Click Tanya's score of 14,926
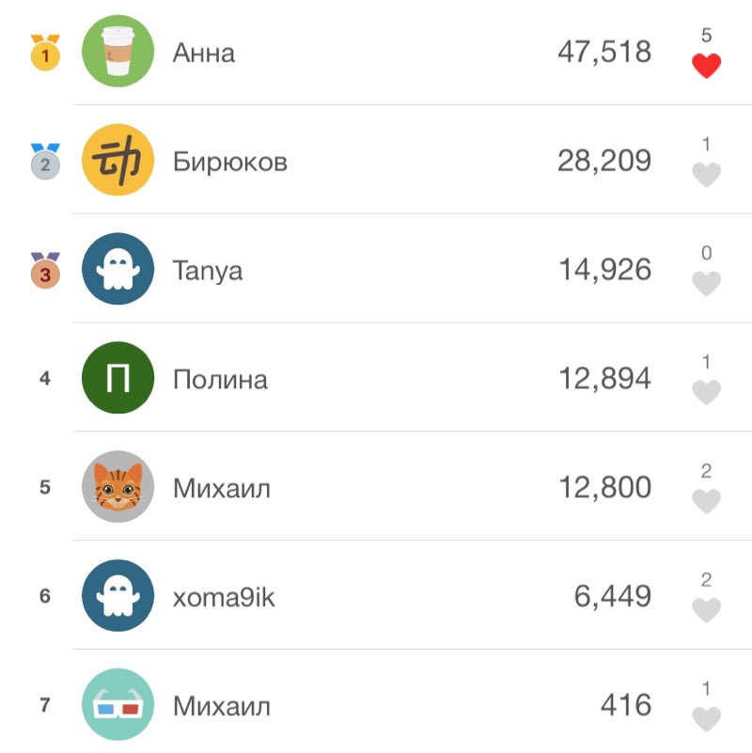Viewport: 752px width, 753px height. click(604, 270)
